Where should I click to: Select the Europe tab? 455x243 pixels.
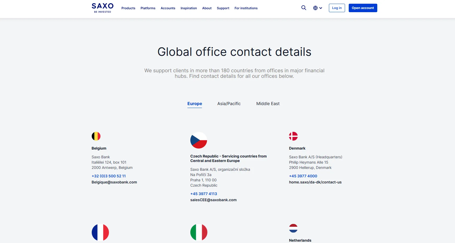click(195, 104)
